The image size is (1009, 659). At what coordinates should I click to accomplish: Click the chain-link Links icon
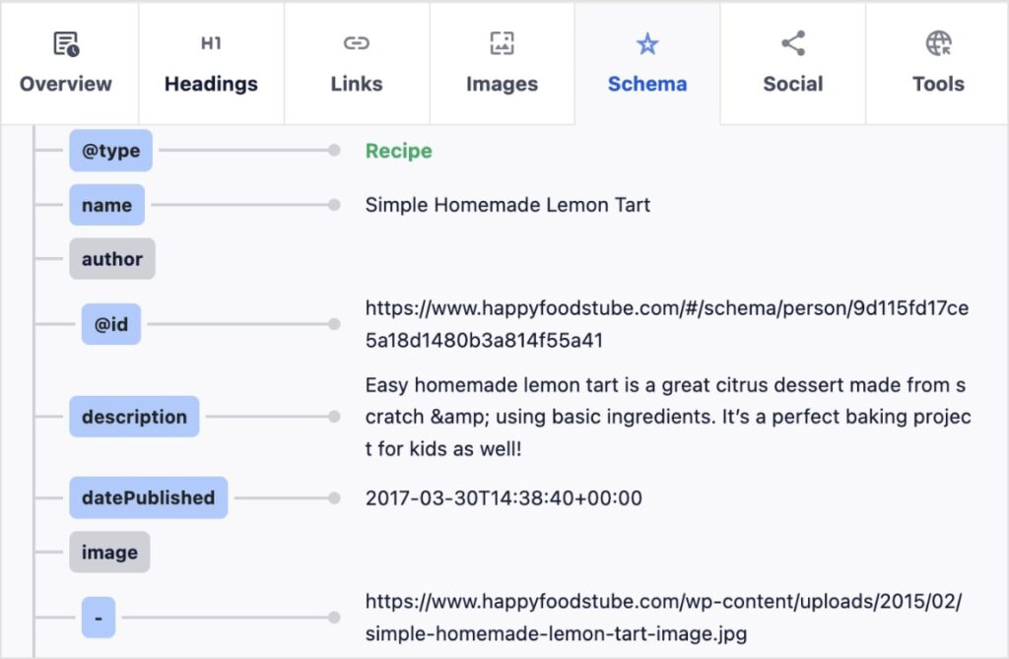click(356, 42)
